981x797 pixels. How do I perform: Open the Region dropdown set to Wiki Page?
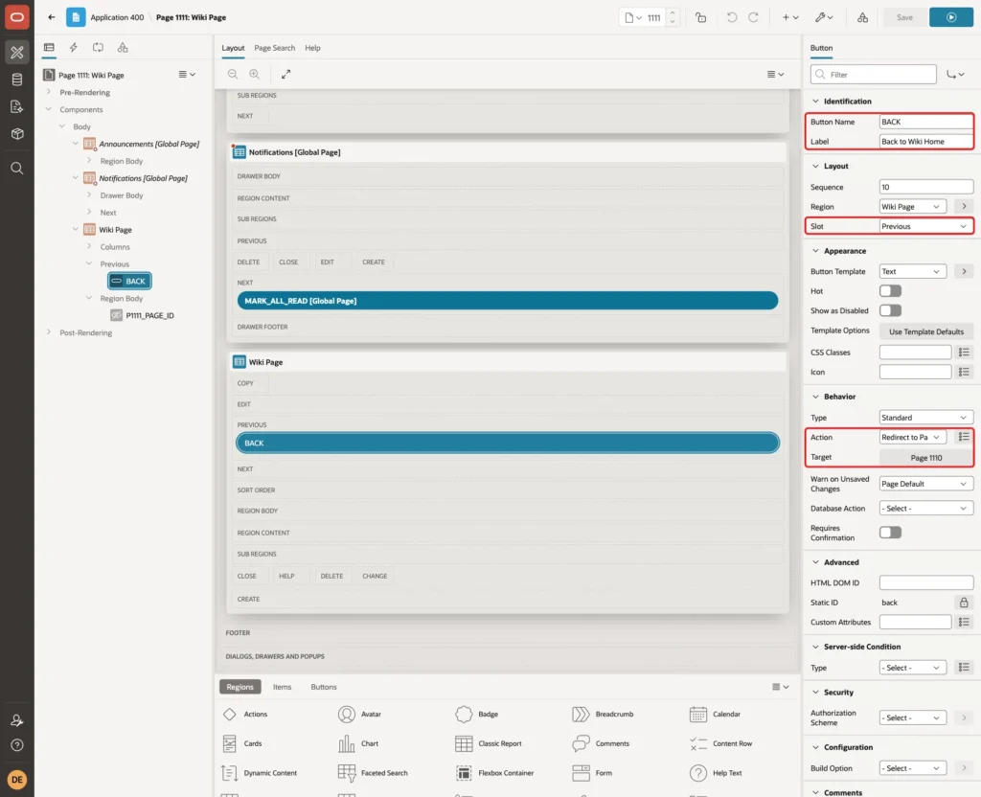(912, 207)
